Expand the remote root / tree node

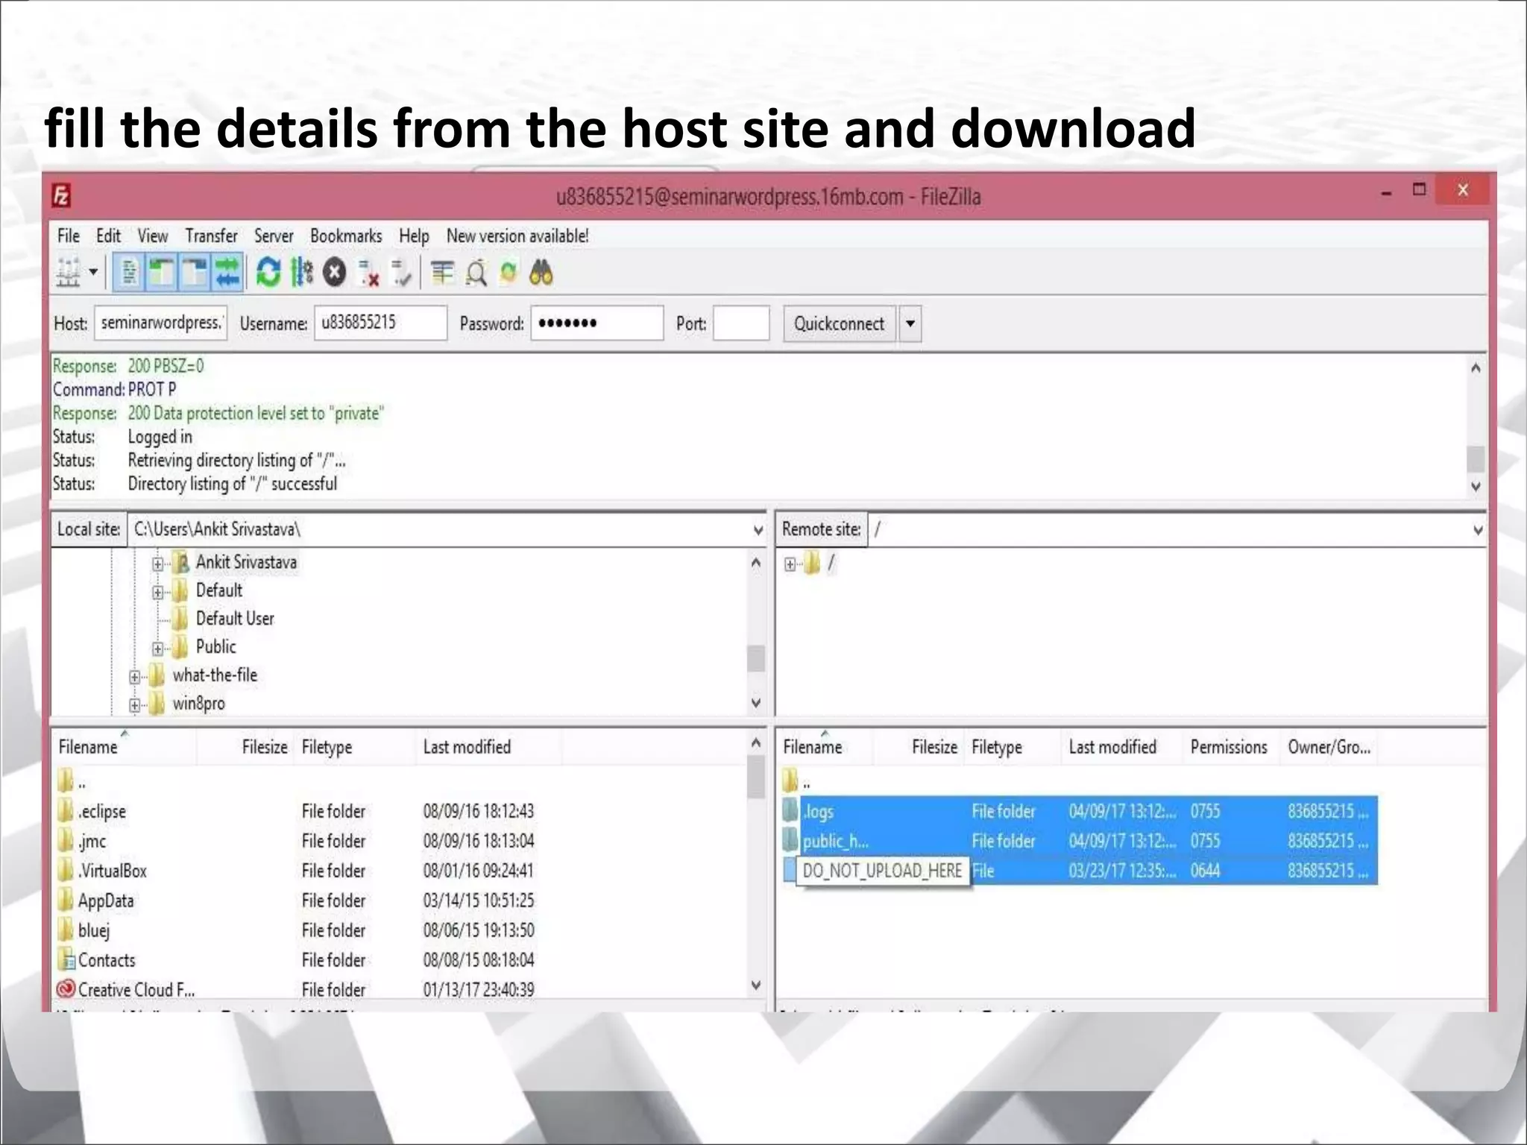pos(790,564)
